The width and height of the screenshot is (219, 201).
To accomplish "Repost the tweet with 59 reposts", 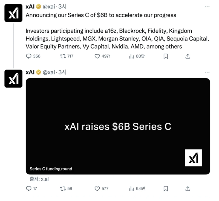I will 63,188.
